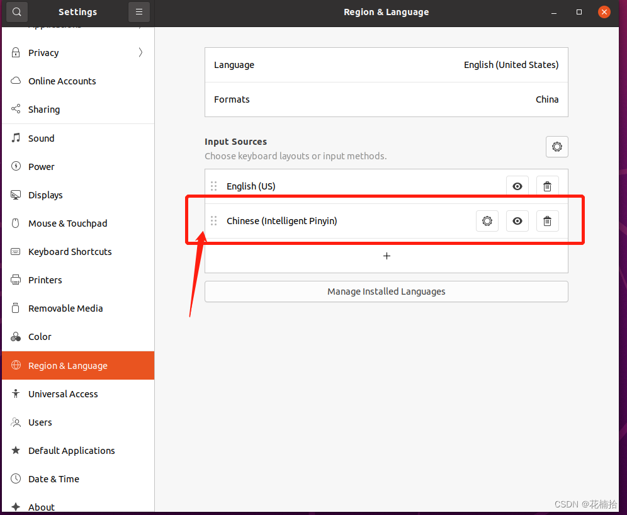Click the Date & Time clock icon
Screen dimensions: 627x515
pos(16,478)
